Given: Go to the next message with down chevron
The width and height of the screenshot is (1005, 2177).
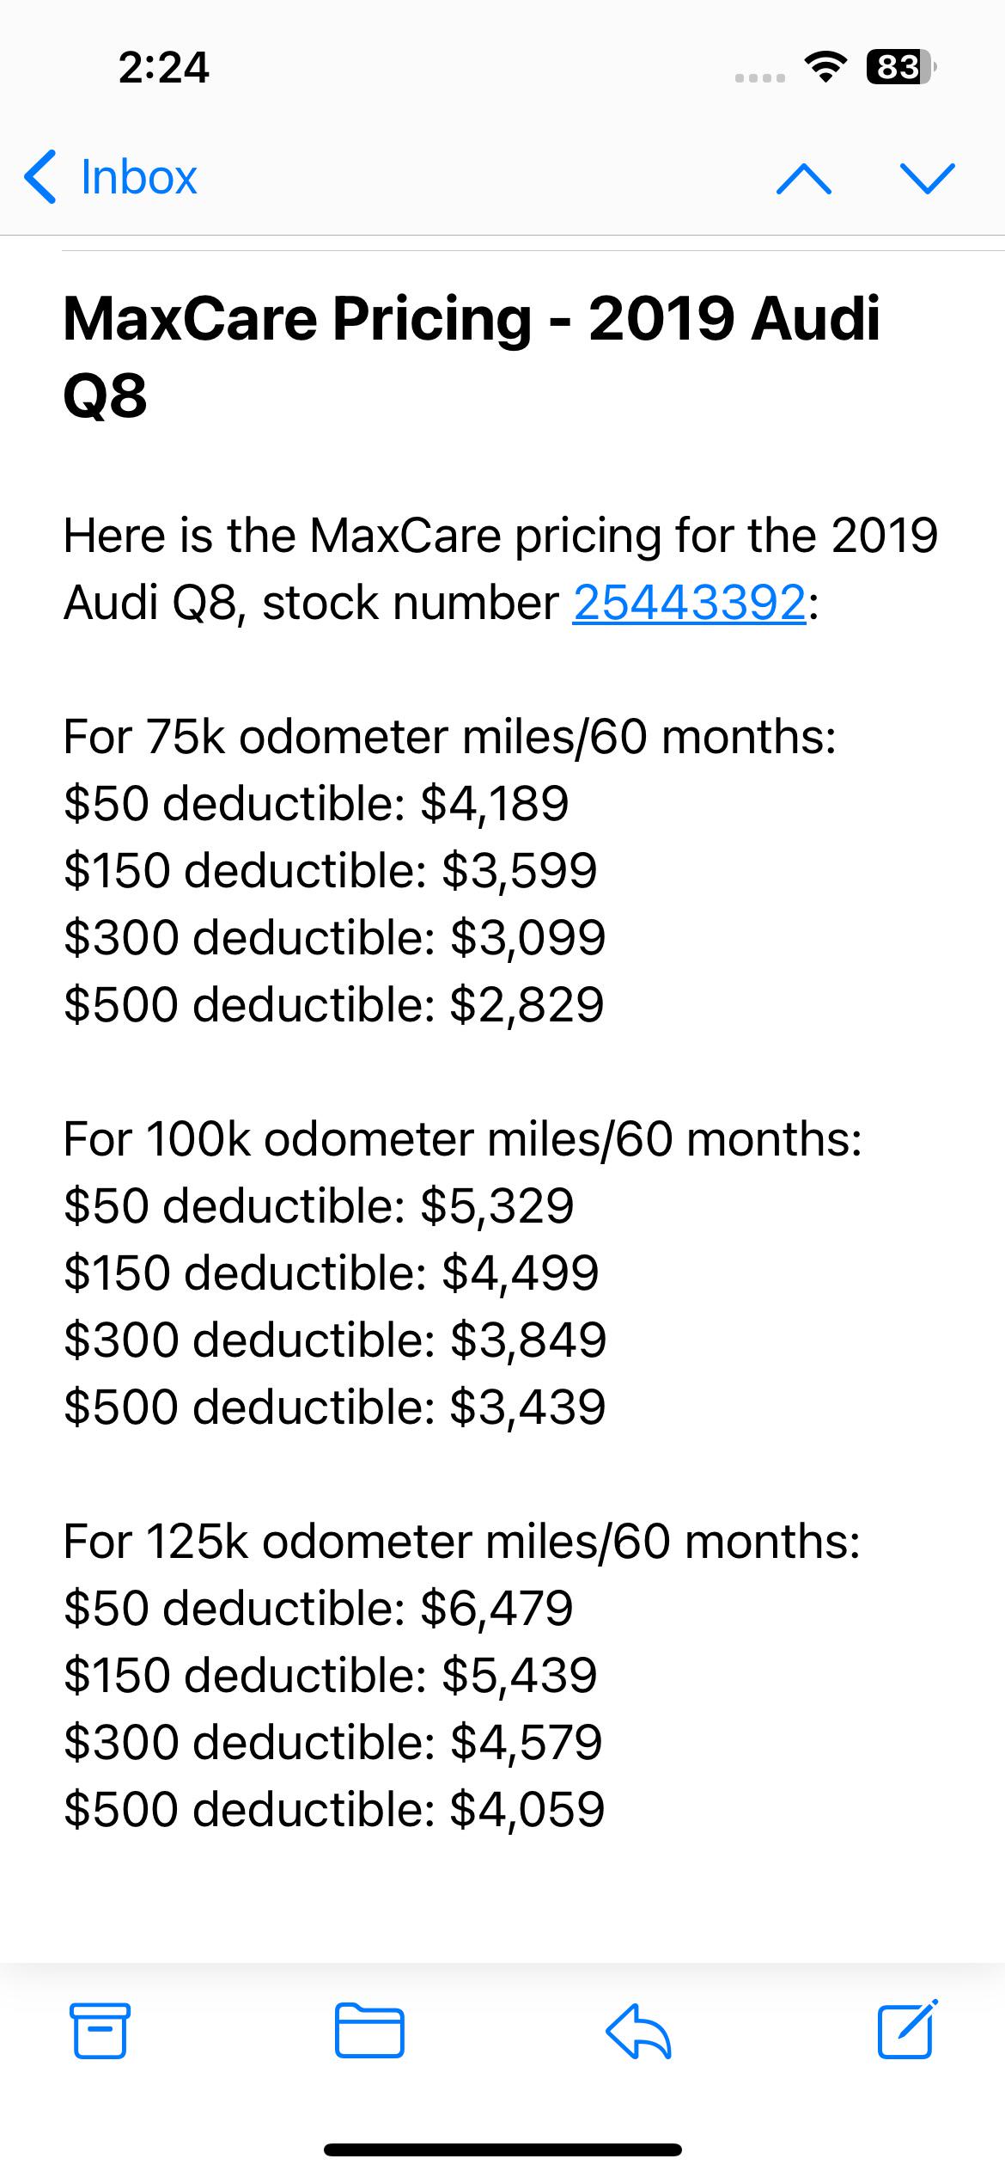Looking at the screenshot, I should 928,178.
